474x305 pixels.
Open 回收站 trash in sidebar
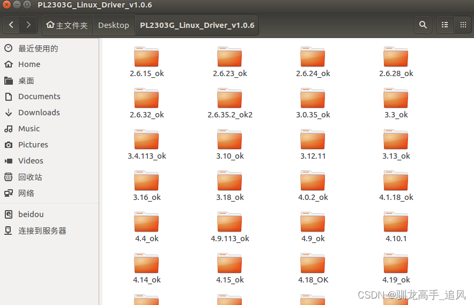(x=49, y=177)
